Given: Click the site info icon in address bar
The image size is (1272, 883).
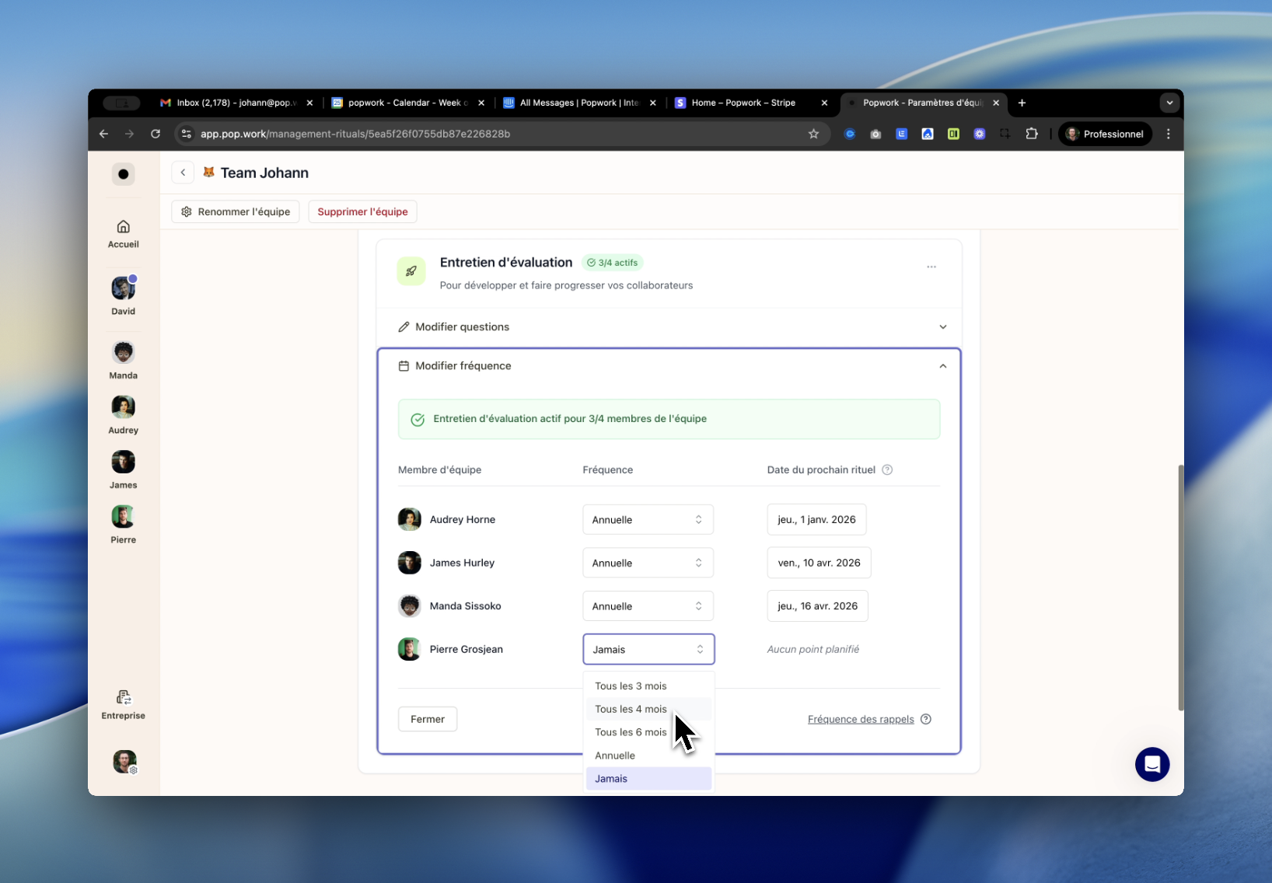Looking at the screenshot, I should [187, 134].
